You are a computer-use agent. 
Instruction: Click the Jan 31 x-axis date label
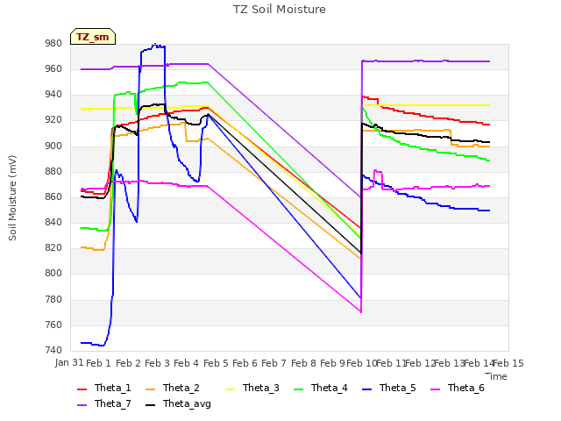(69, 363)
